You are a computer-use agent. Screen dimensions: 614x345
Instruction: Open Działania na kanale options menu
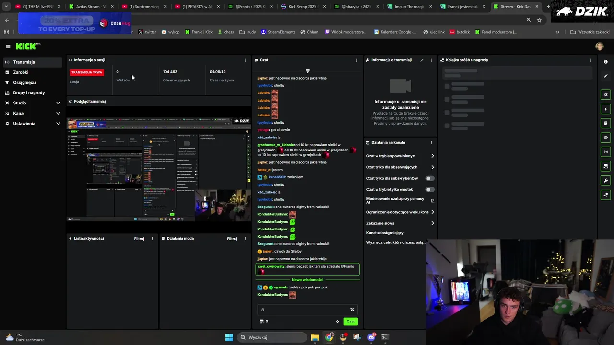[x=431, y=143]
